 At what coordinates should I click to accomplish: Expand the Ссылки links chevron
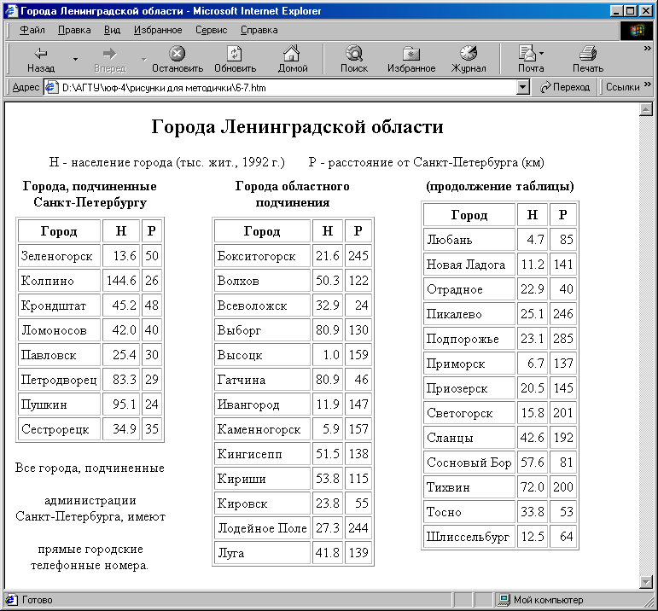pyautogui.click(x=647, y=84)
